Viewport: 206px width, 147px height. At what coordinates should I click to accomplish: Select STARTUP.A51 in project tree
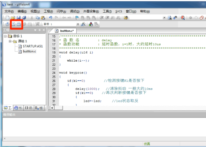tap(32, 46)
